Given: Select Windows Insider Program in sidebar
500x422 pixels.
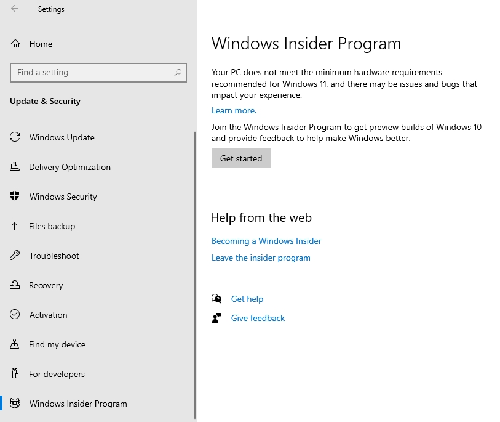Looking at the screenshot, I should point(78,404).
